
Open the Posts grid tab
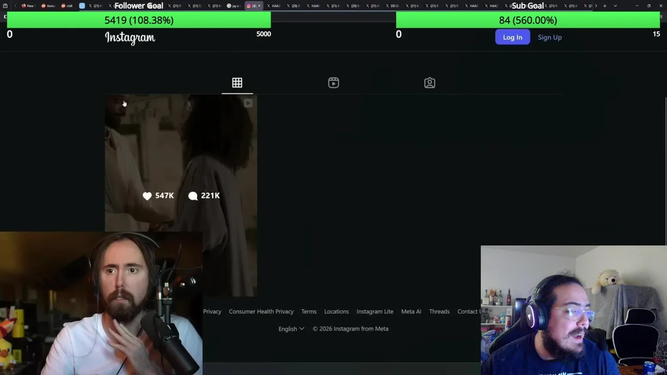point(237,83)
